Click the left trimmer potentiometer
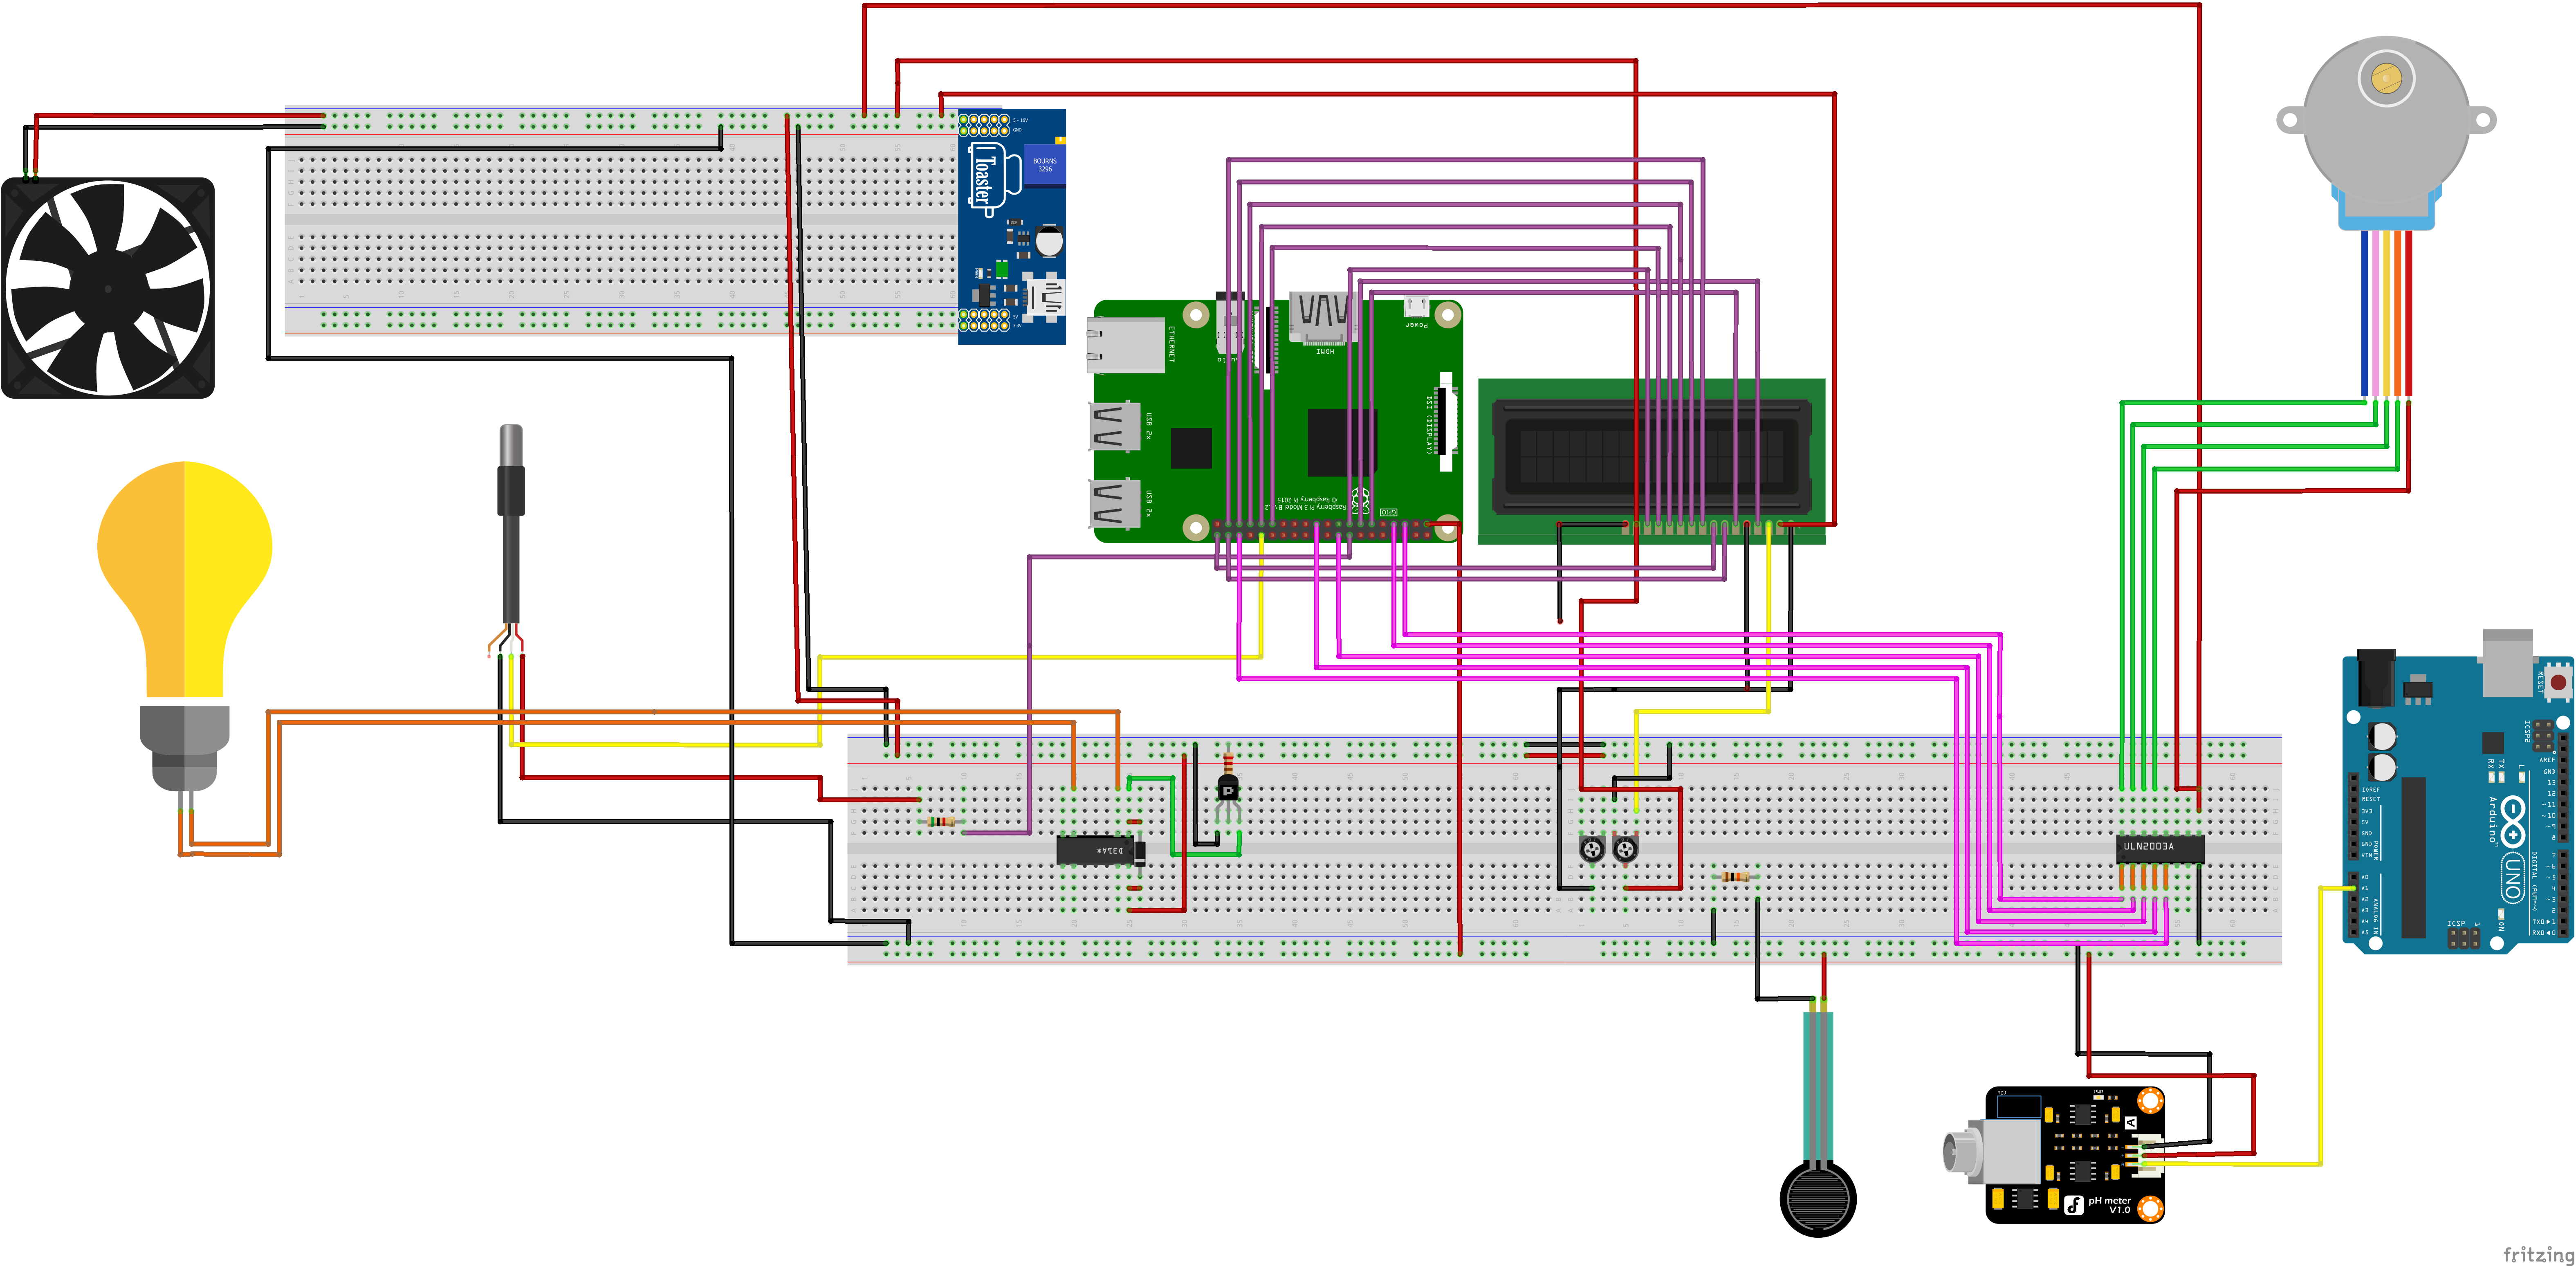Viewport: 2576px width, 1266px height. 1592,850
